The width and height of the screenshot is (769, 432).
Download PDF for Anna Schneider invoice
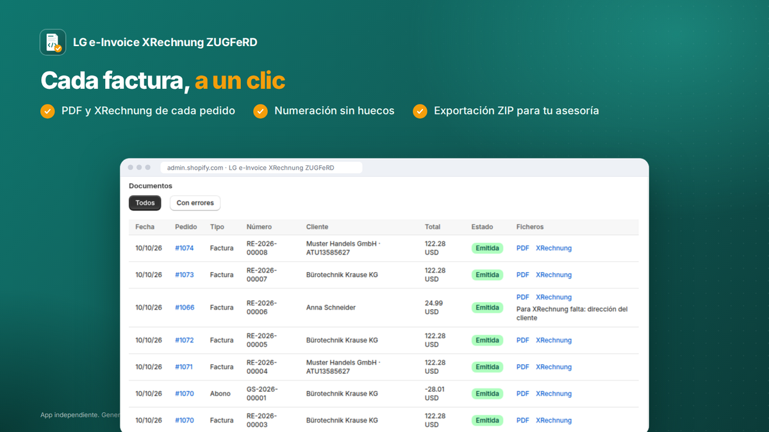tap(523, 298)
